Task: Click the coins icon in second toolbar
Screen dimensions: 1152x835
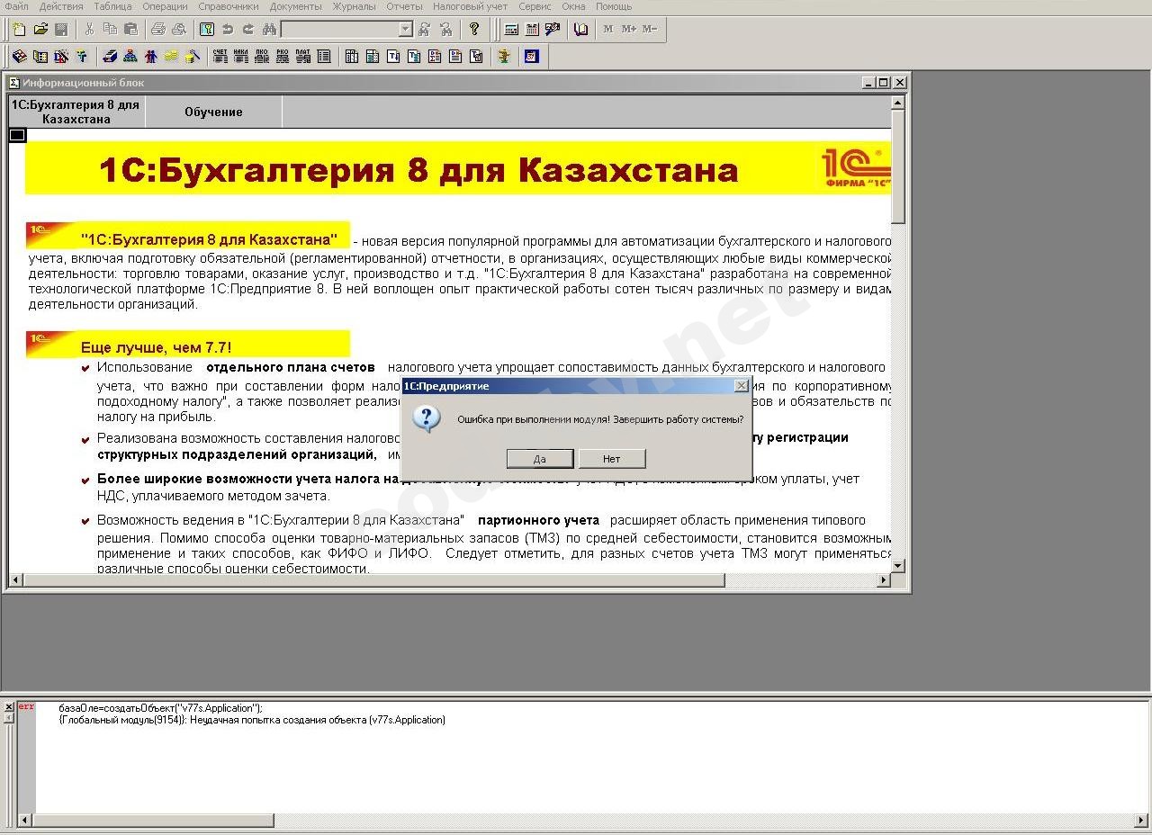Action: pyautogui.click(x=171, y=56)
